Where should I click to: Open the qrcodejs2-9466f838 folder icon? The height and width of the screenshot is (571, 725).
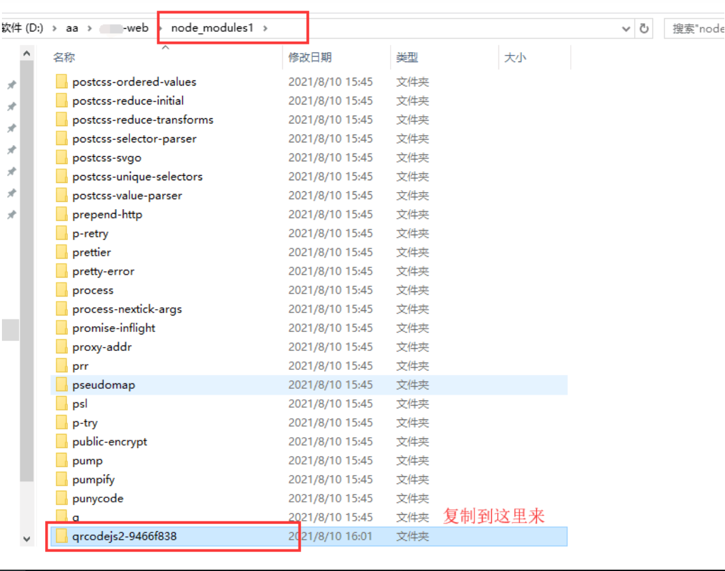(x=62, y=536)
